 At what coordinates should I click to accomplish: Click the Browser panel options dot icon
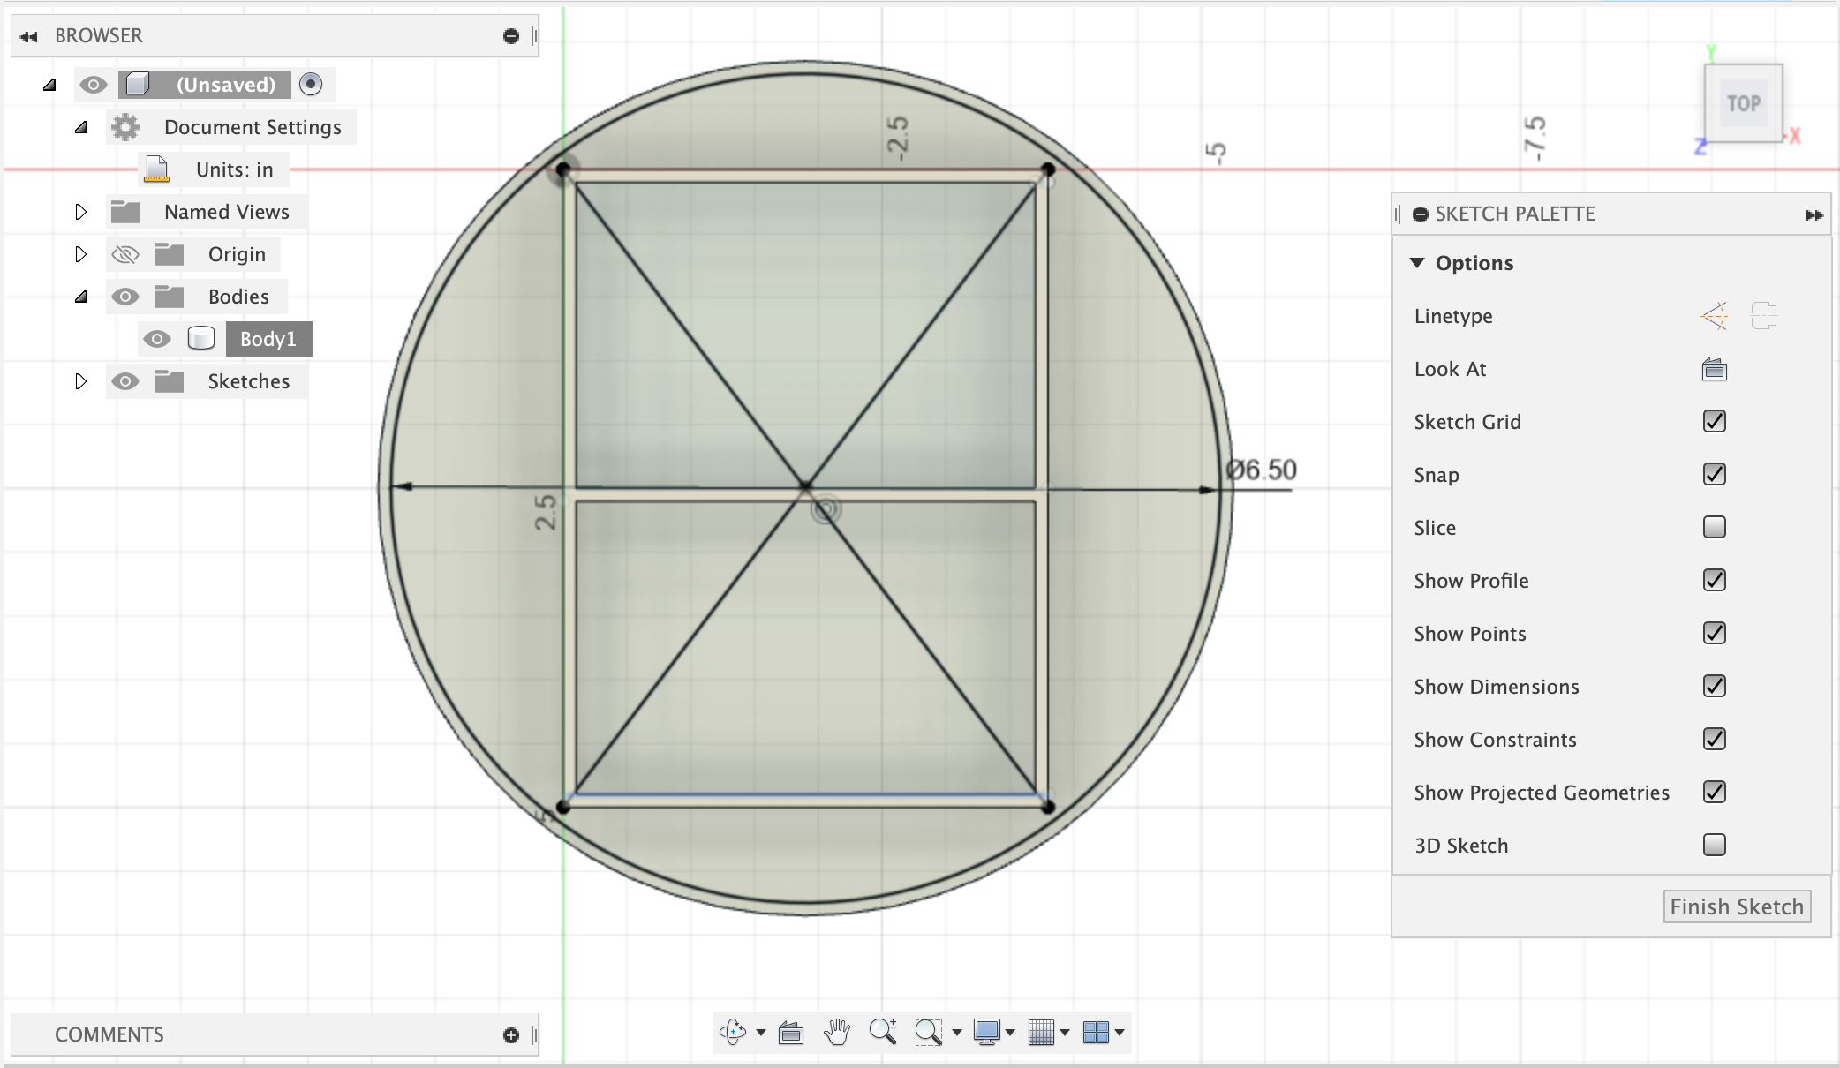click(x=510, y=36)
